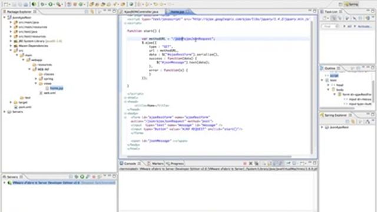Expand the Servers project node
377x212 pixels.
coord(4,112)
